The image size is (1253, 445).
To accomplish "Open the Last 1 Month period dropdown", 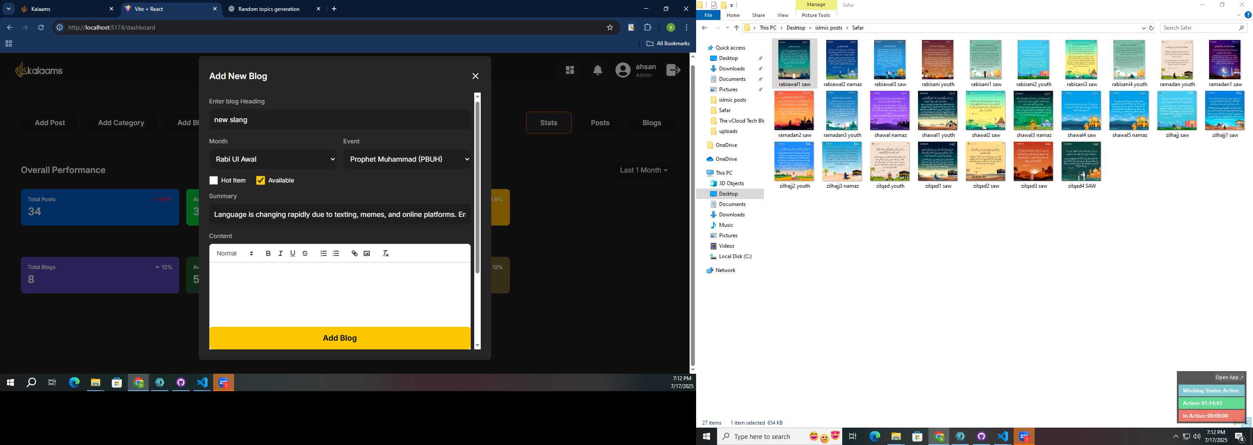I will pos(644,170).
